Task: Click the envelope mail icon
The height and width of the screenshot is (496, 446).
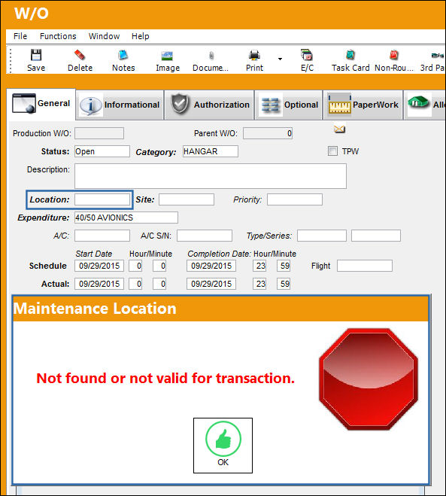Action: (x=339, y=129)
